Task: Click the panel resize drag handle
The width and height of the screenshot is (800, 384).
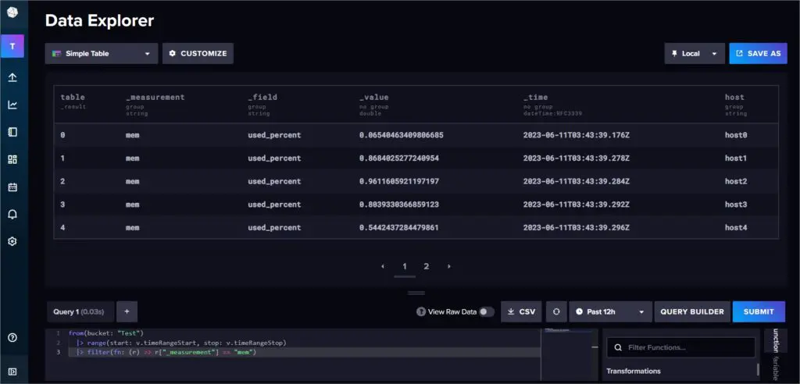Action: click(416, 293)
